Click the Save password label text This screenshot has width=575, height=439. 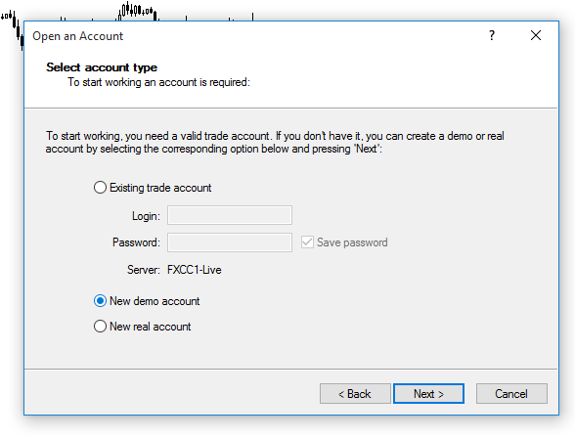[x=352, y=242]
